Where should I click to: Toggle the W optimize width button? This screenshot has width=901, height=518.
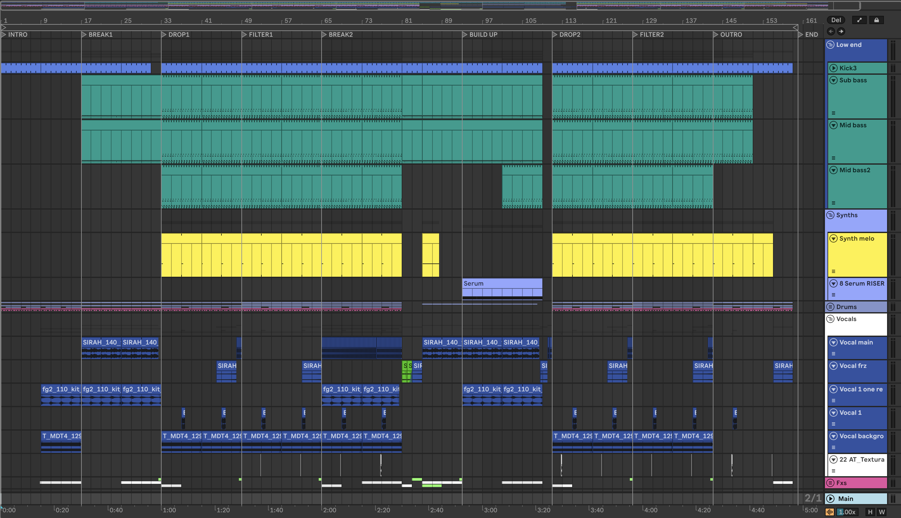[x=882, y=512]
